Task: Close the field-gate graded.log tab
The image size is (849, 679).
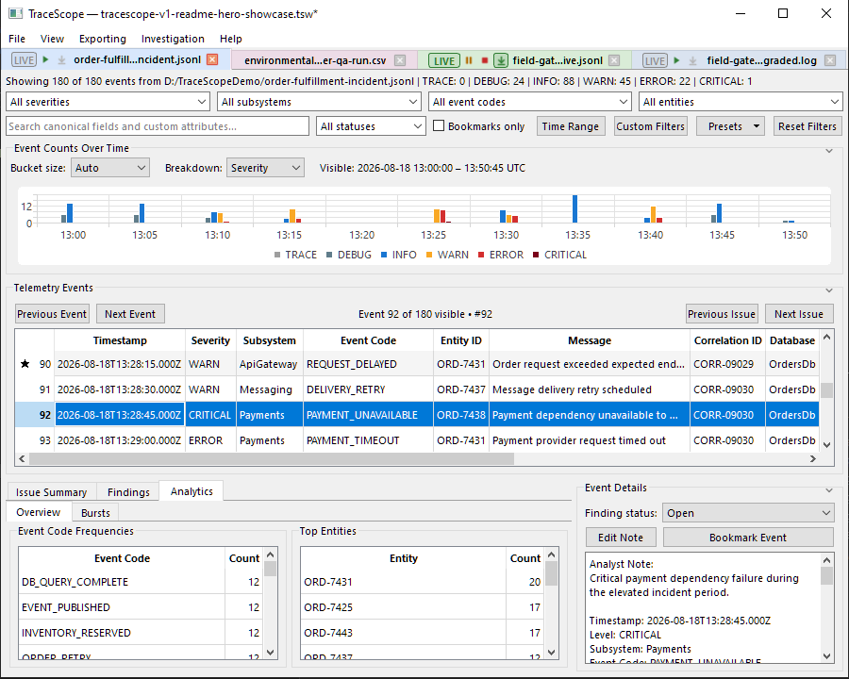Action: tap(830, 60)
